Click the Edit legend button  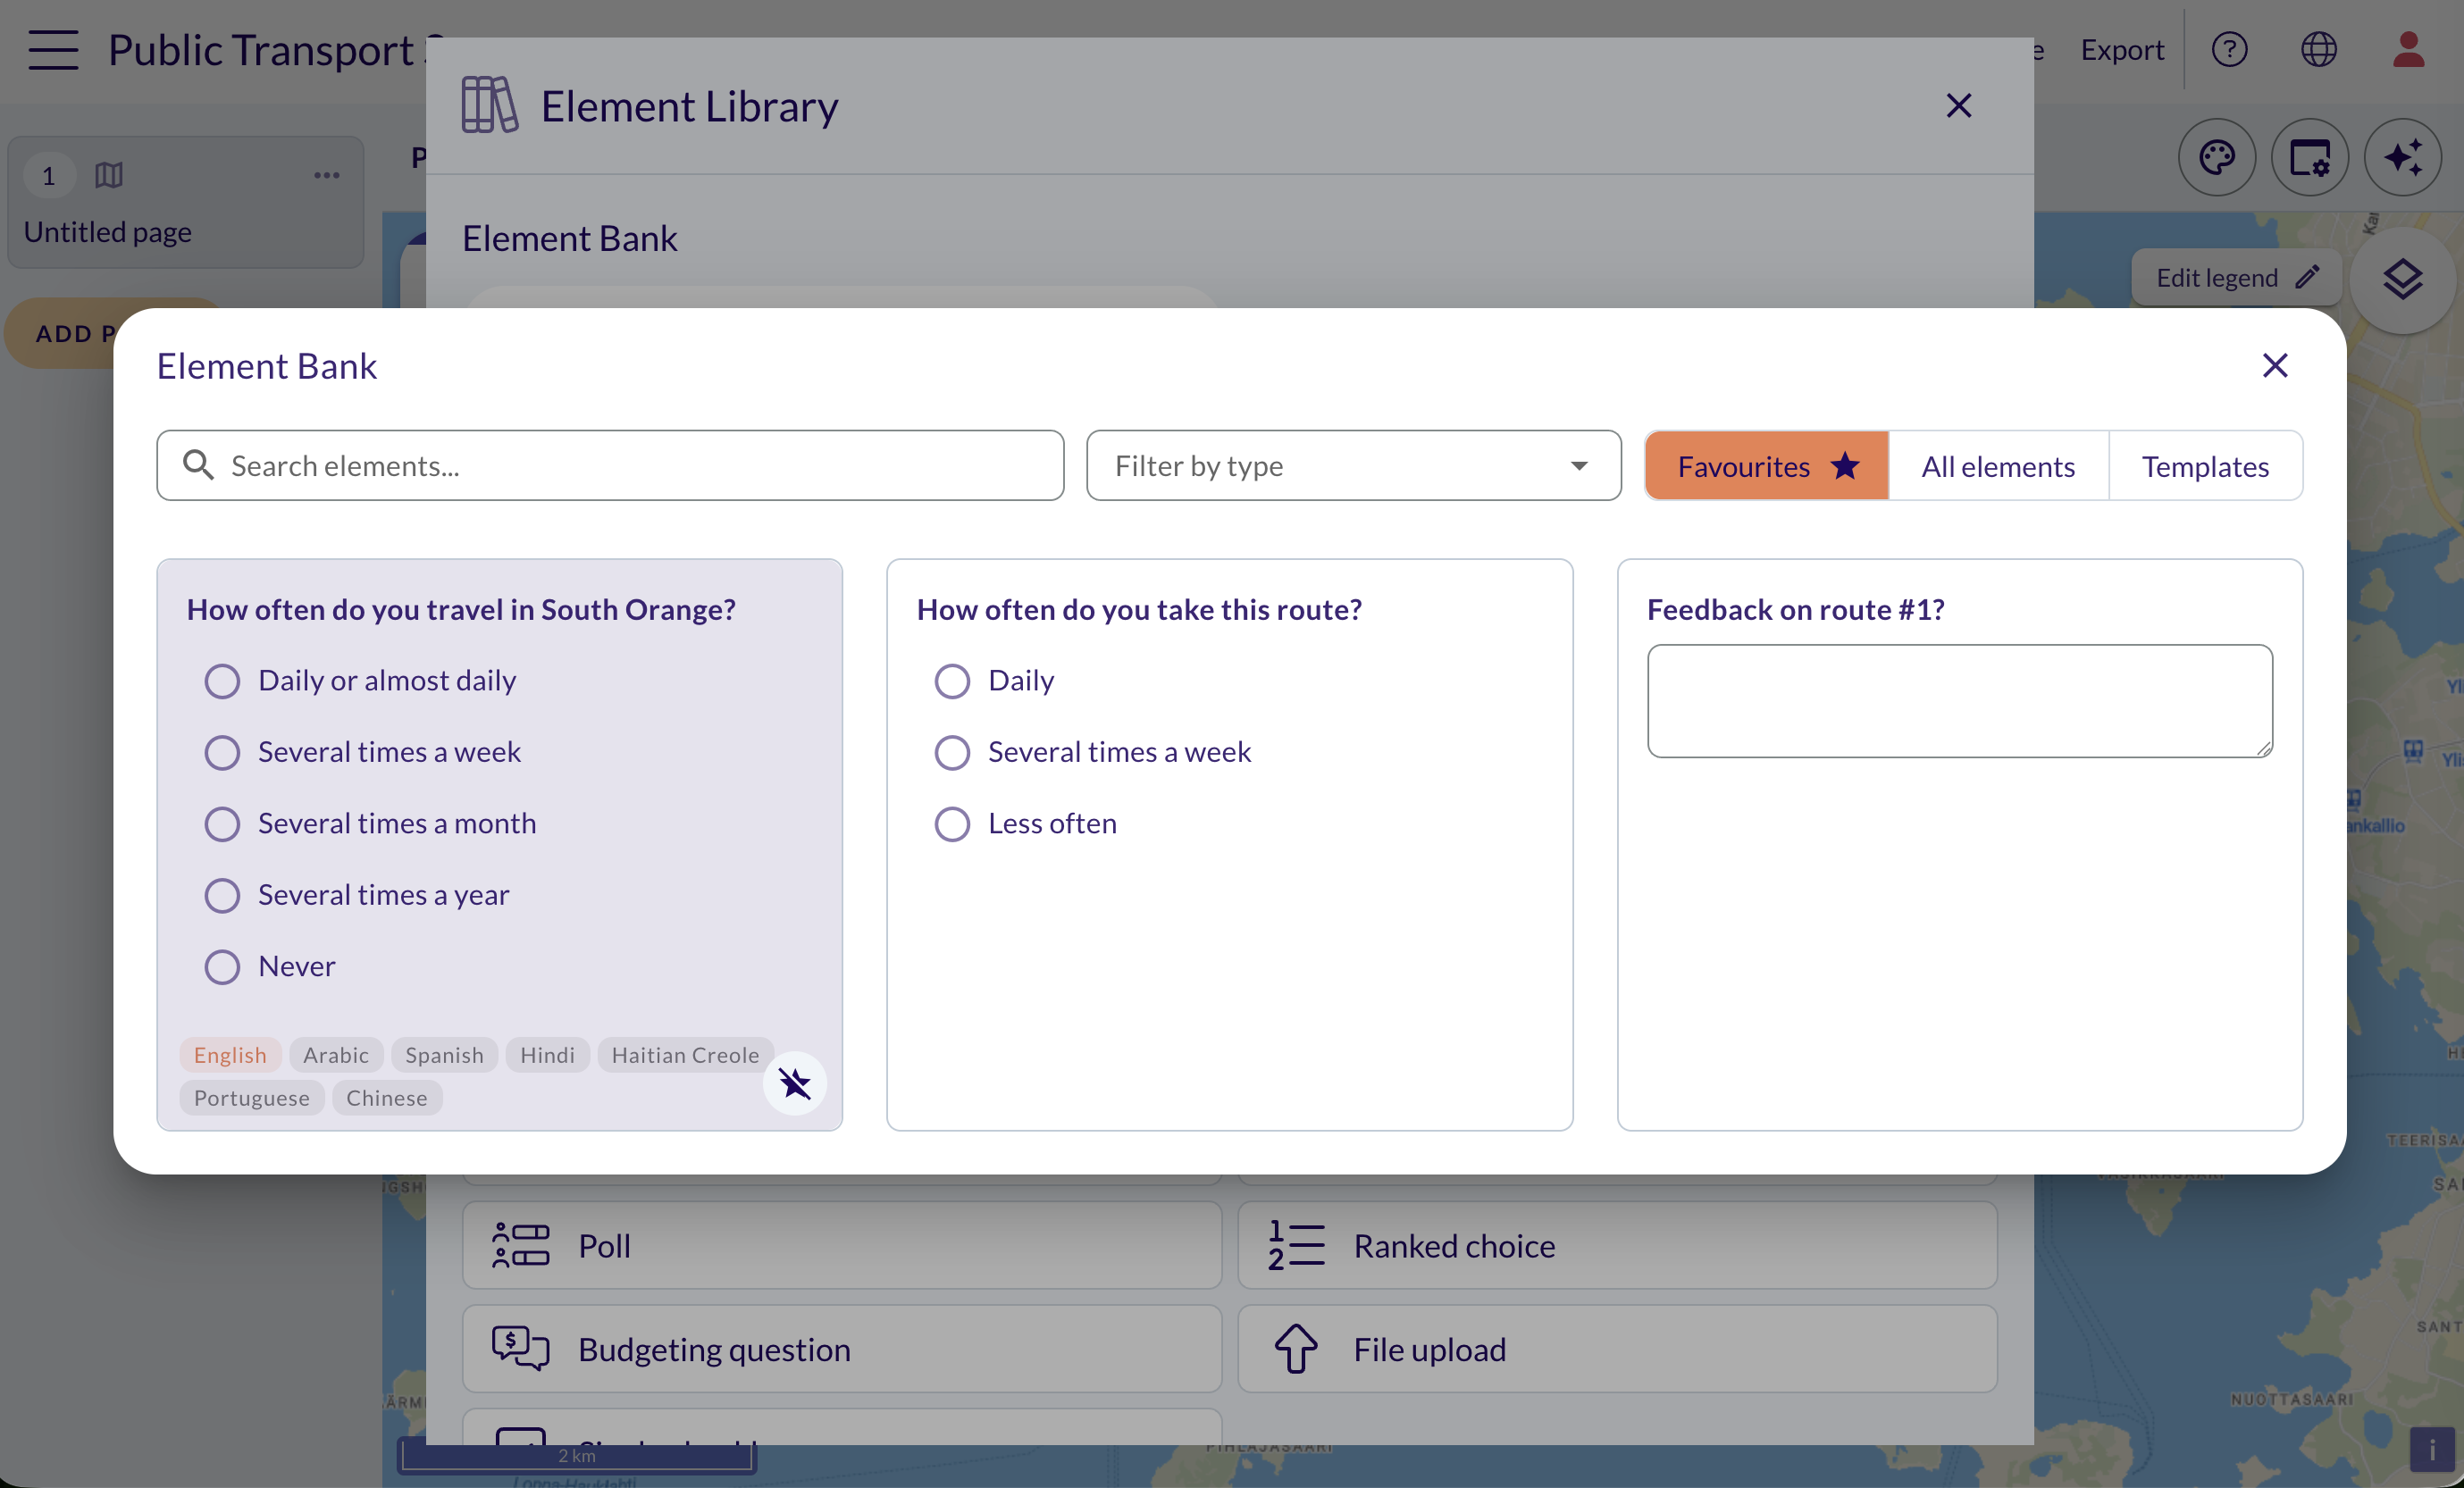(2236, 277)
